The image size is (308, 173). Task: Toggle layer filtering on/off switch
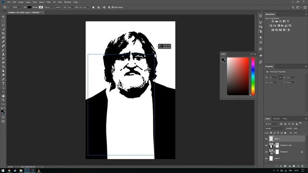(x=300, y=124)
